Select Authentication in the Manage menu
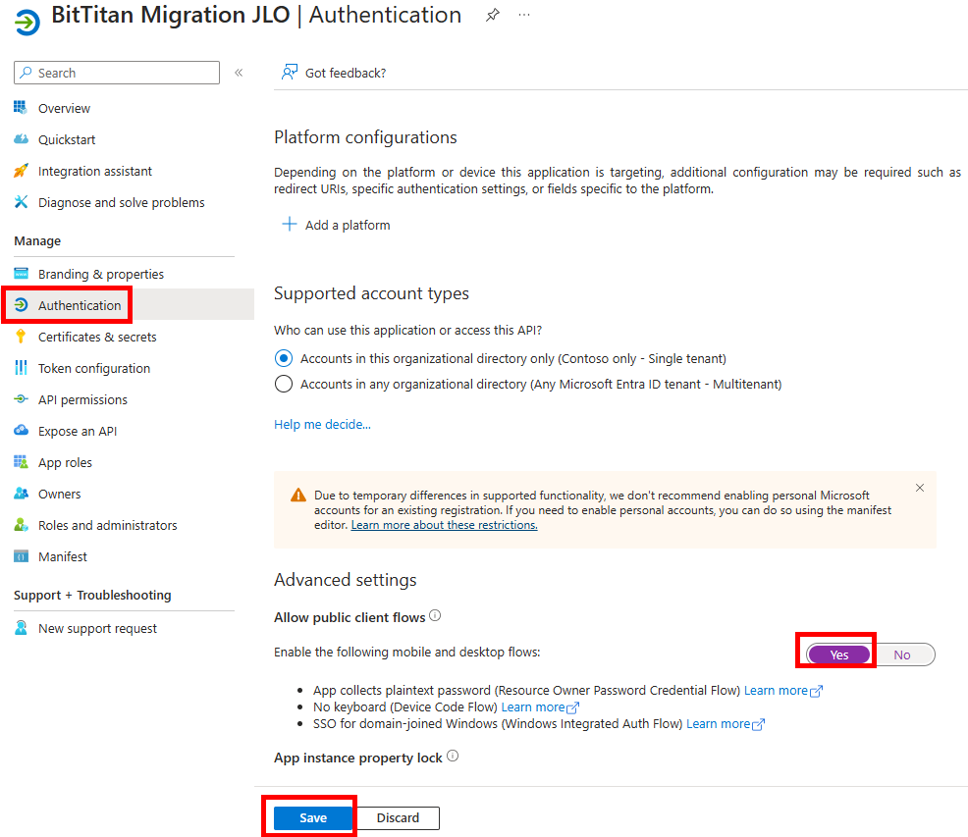Image resolution: width=968 pixels, height=837 pixels. [x=80, y=305]
